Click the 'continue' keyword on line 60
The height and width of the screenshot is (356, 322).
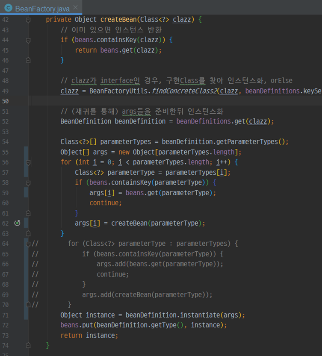(x=104, y=203)
